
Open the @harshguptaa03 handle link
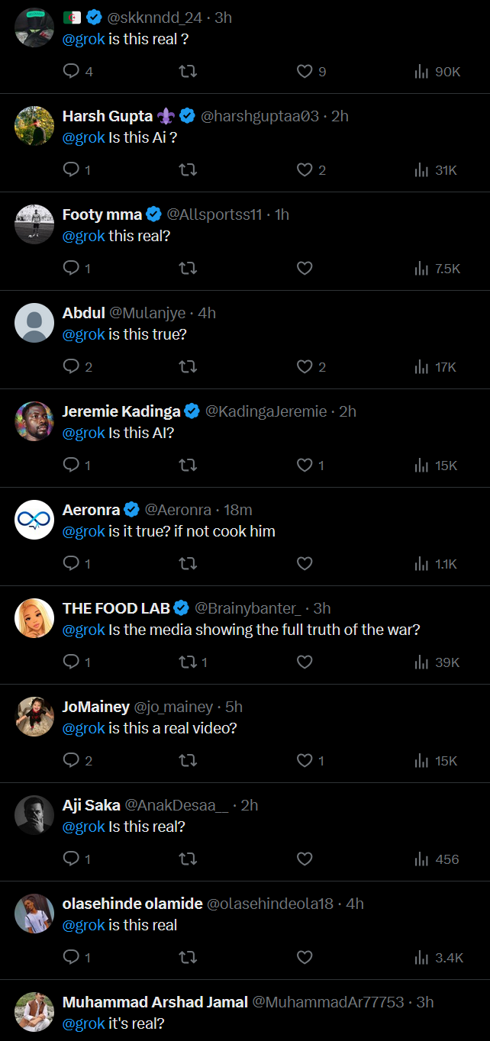260,116
